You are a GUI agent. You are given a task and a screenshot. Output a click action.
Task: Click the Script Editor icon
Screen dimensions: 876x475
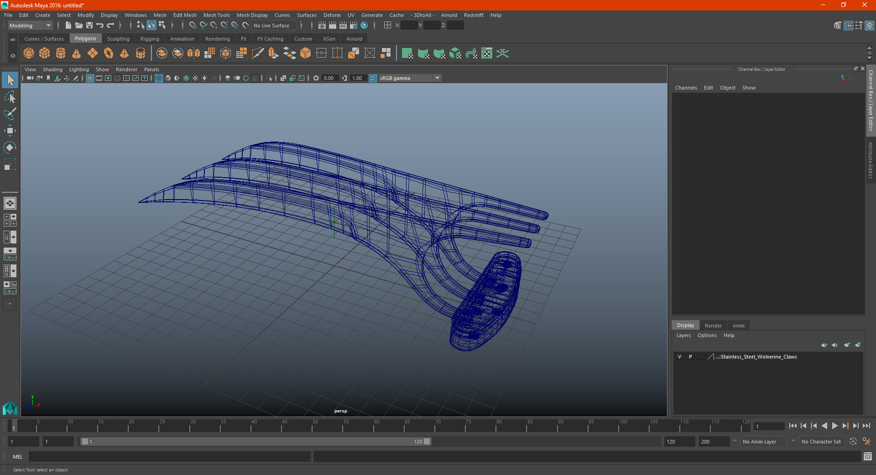868,456
